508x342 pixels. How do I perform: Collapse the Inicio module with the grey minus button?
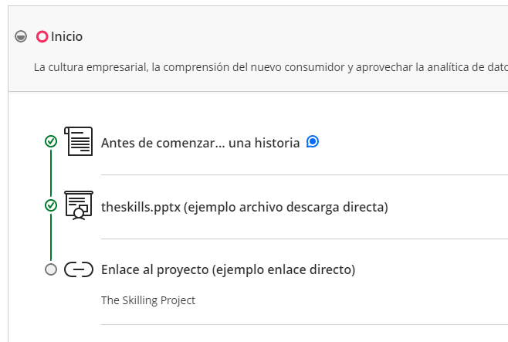21,36
